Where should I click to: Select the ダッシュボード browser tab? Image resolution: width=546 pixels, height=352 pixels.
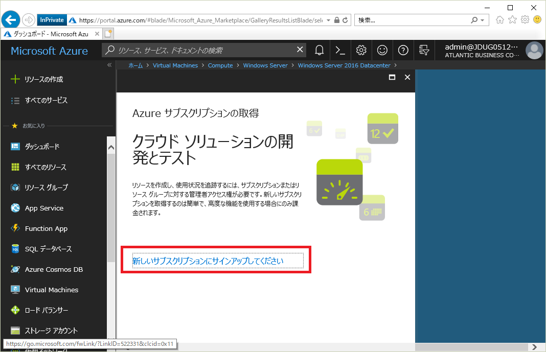pyautogui.click(x=51, y=34)
